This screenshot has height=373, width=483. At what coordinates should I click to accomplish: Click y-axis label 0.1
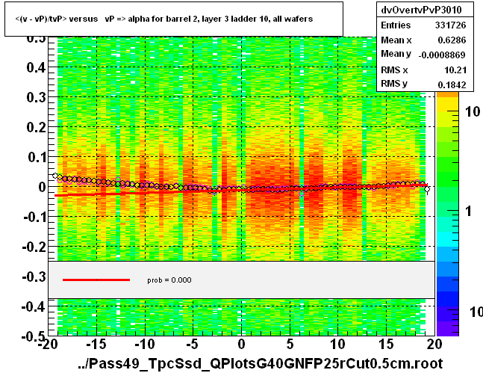[36, 157]
